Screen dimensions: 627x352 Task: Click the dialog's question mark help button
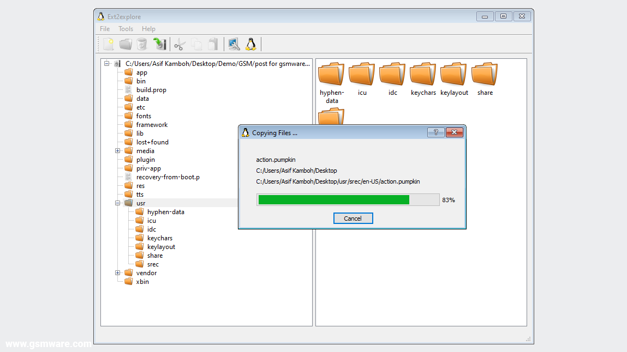[x=435, y=132]
